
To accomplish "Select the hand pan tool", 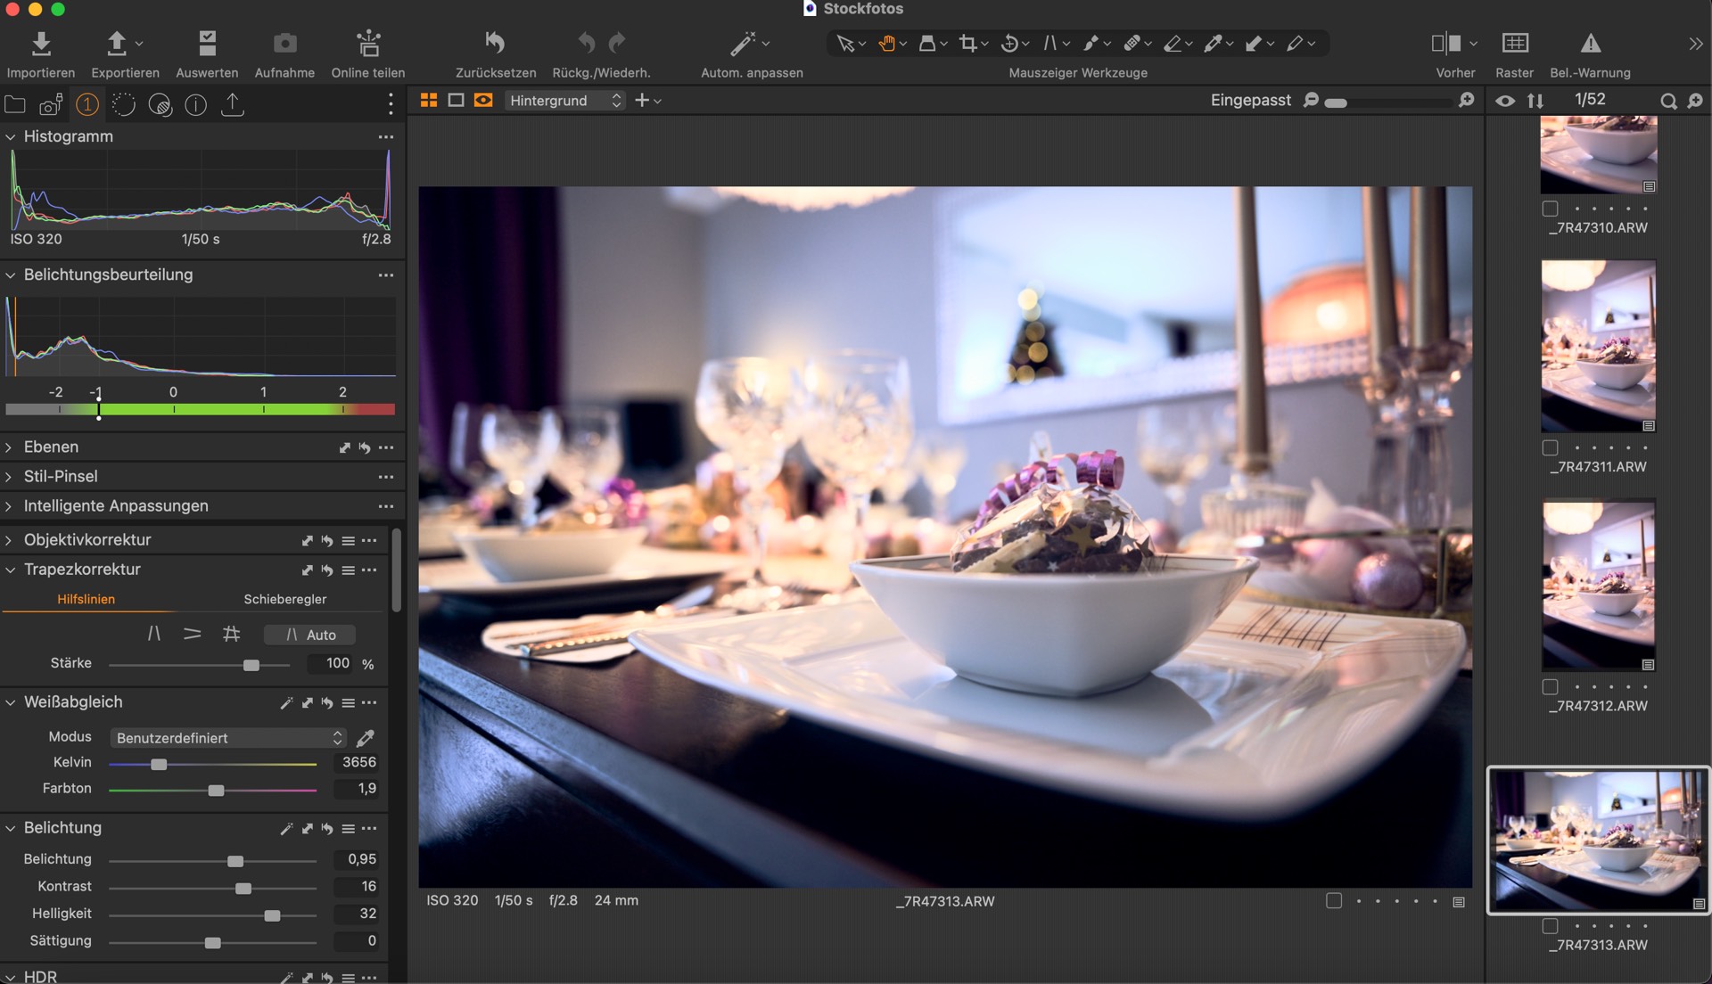I will pyautogui.click(x=886, y=43).
